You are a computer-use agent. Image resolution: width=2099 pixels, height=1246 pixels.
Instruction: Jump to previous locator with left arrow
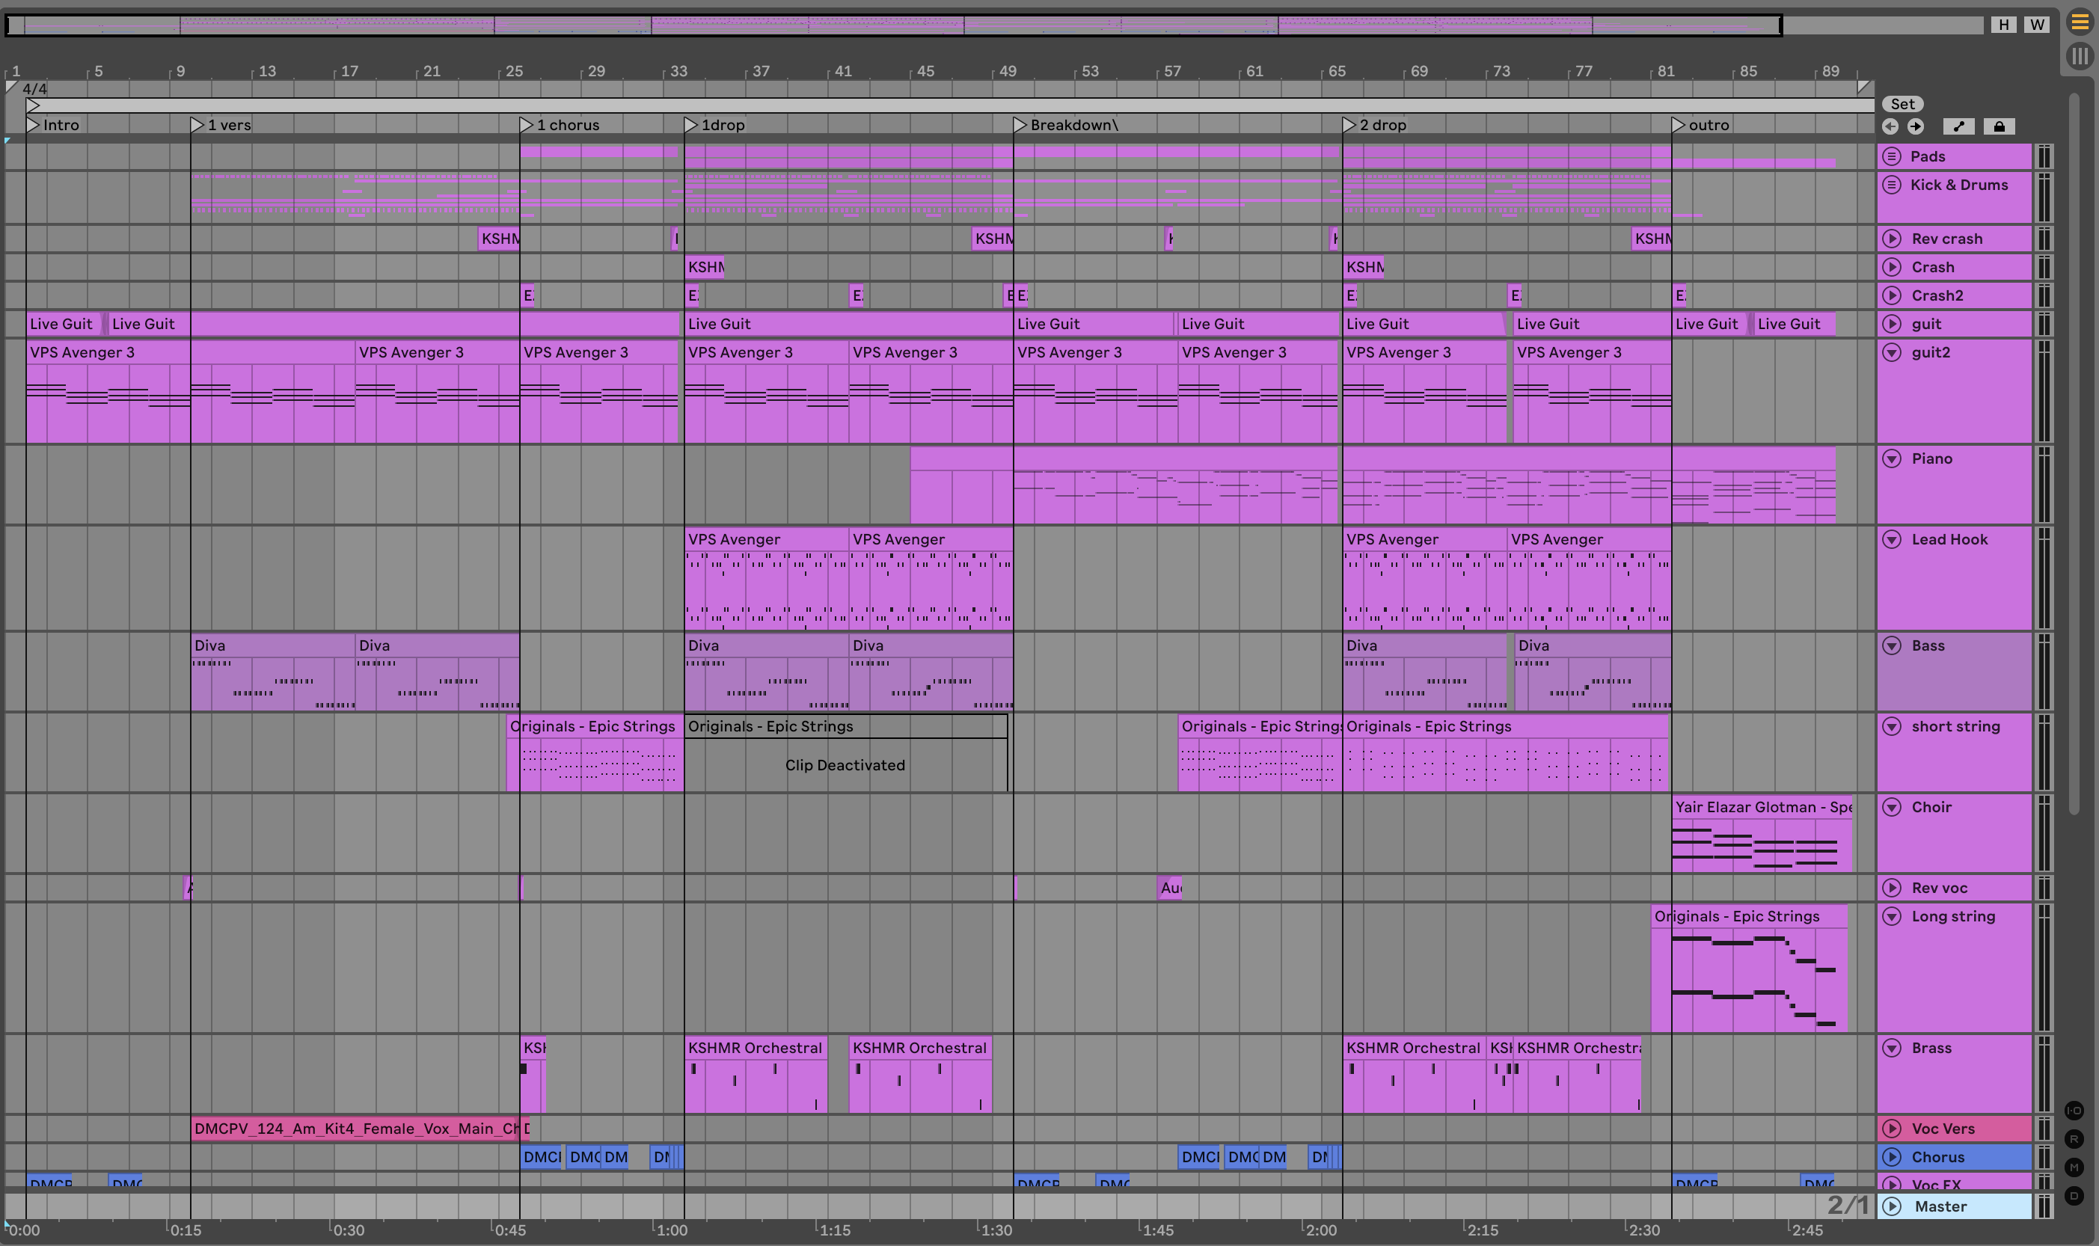click(x=1890, y=127)
